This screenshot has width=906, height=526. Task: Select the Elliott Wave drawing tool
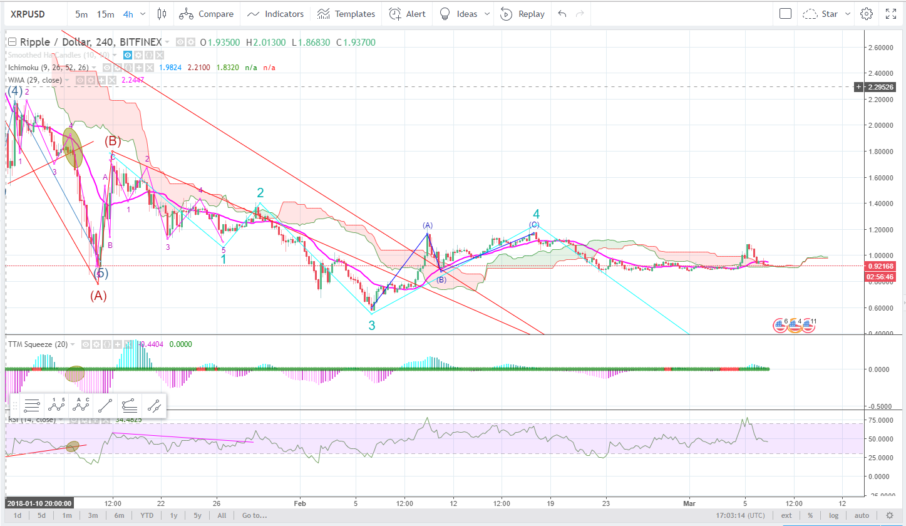57,405
